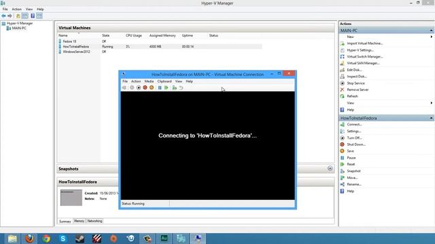435x244 pixels.
Task: Click Stop Service in Actions pane
Action: 355,83
